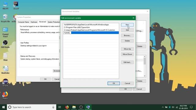Click the system variables list scrollbar thumb

(145, 61)
